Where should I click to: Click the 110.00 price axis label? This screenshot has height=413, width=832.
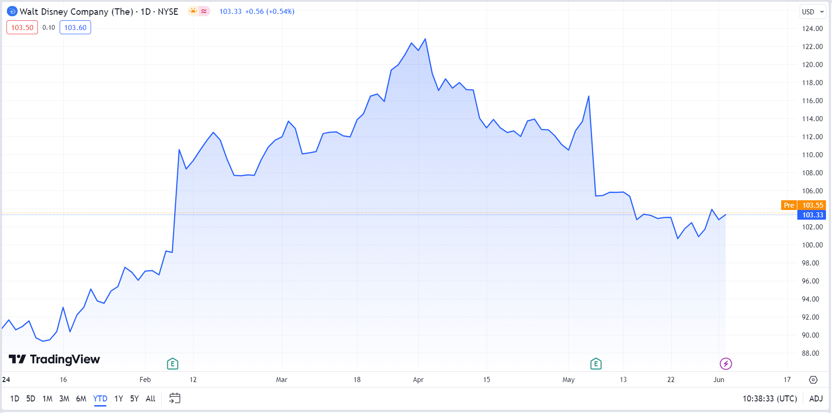[x=812, y=155]
